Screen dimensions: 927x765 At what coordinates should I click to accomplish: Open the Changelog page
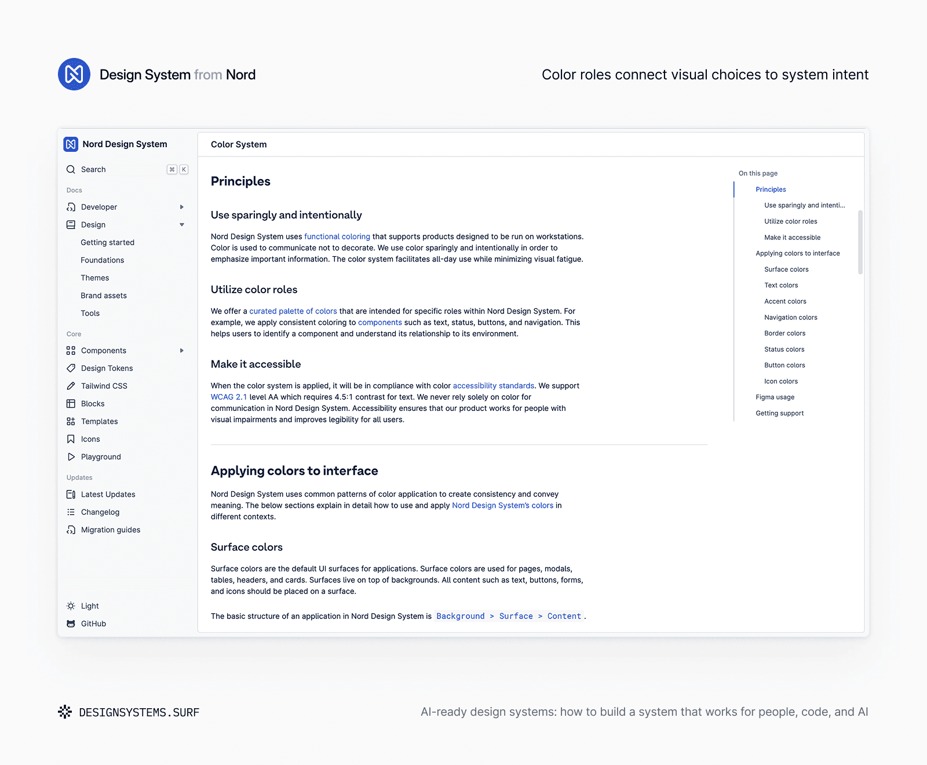100,512
